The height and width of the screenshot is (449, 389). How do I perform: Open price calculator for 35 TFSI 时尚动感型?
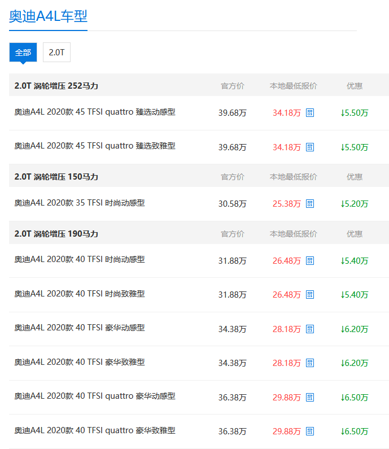click(310, 204)
